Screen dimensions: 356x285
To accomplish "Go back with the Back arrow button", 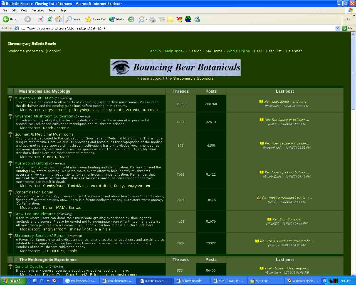I will tap(9, 19).
